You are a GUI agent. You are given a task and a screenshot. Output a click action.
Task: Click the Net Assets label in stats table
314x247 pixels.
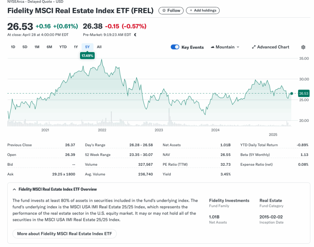(x=172, y=145)
